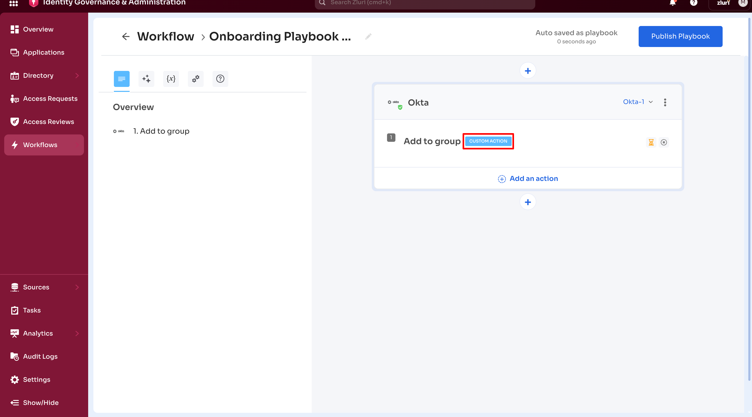Select the Overview list tab icon
Viewport: 752px width, 417px height.
tap(121, 79)
